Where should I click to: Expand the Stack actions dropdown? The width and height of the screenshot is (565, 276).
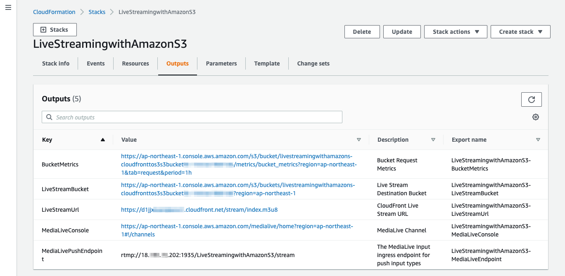[x=456, y=32]
